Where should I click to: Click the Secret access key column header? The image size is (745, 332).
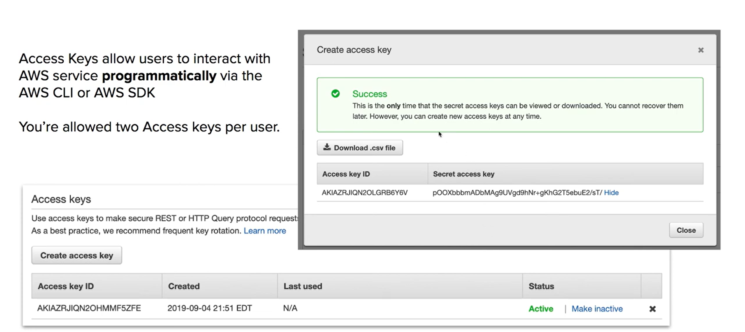(565, 174)
